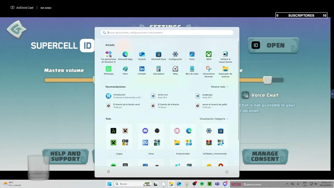The height and width of the screenshot is (188, 334).
Task: Open Outlook from the taskbar
Action: pyautogui.click(x=179, y=184)
